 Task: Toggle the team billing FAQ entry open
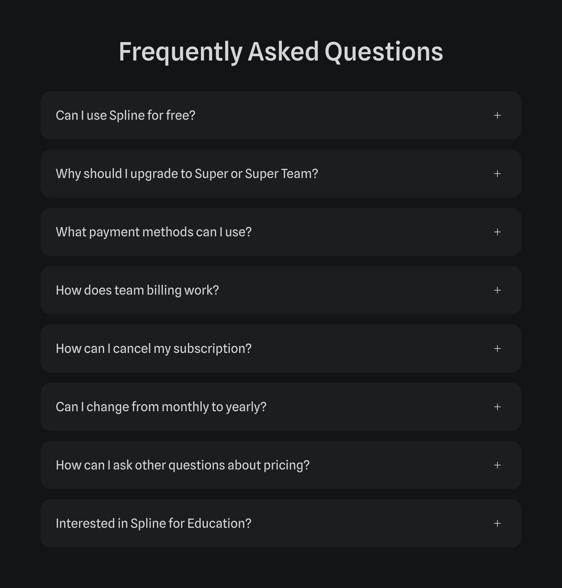point(281,290)
